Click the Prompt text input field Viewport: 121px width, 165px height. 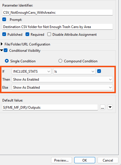coord(58,27)
